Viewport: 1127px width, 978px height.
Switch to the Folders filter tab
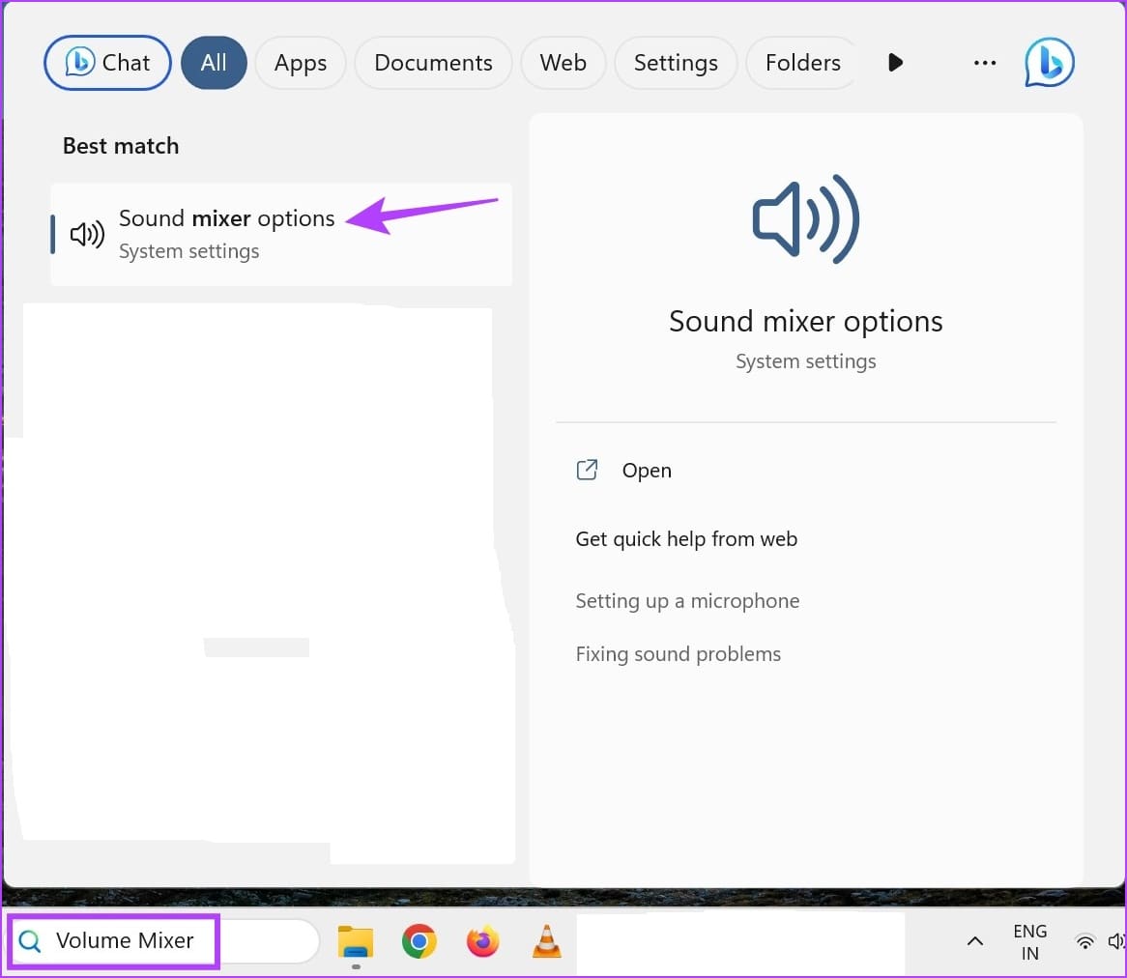802,63
